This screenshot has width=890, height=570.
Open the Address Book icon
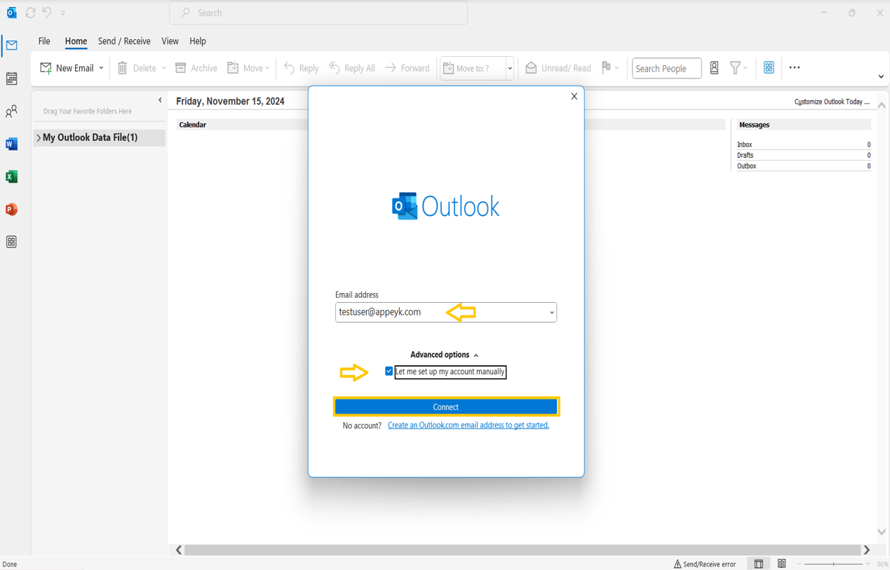coord(714,68)
